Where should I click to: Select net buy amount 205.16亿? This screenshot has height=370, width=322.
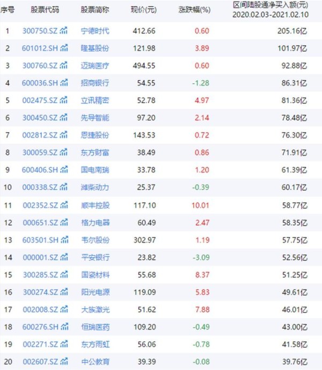[292, 31]
